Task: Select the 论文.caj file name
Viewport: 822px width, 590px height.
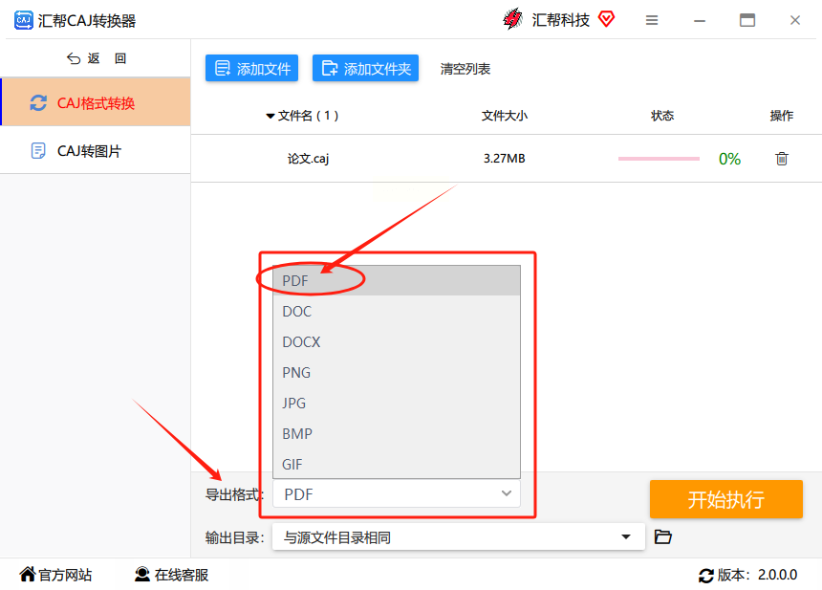Action: [x=308, y=159]
